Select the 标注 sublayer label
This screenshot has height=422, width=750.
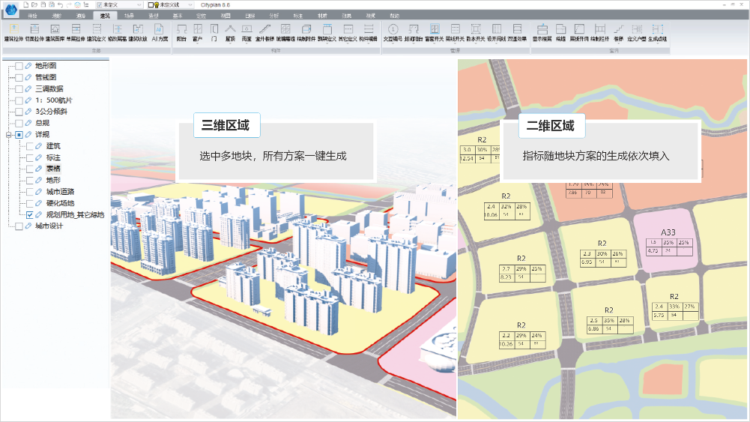pos(53,157)
